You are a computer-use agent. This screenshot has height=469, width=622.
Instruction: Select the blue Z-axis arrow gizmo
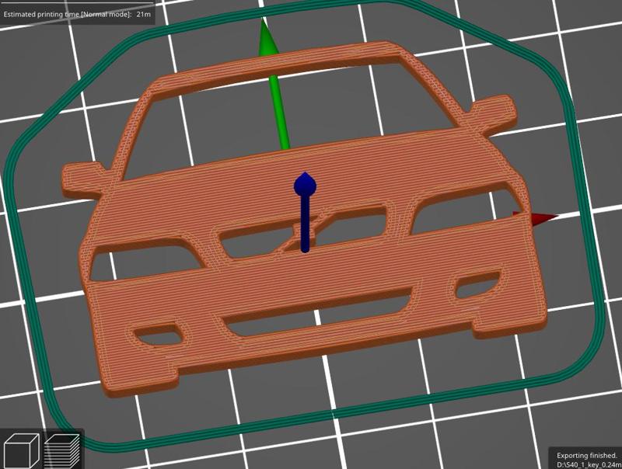tap(305, 212)
